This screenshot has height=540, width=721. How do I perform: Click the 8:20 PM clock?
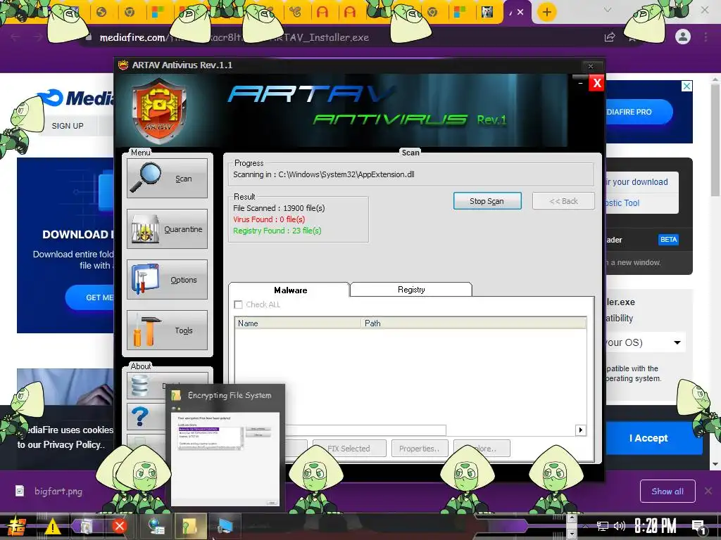tap(656, 526)
